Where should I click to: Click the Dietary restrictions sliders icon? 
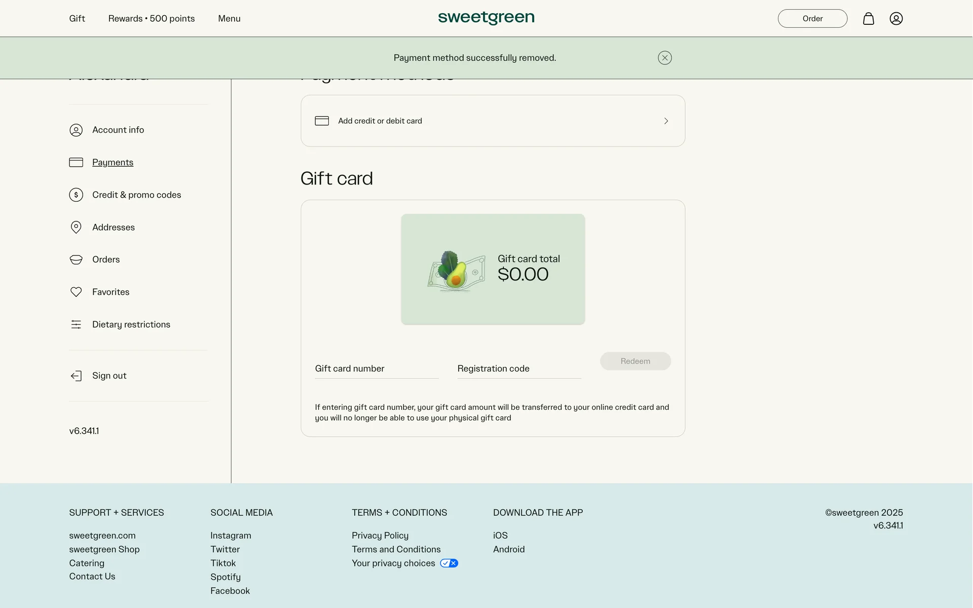click(76, 324)
